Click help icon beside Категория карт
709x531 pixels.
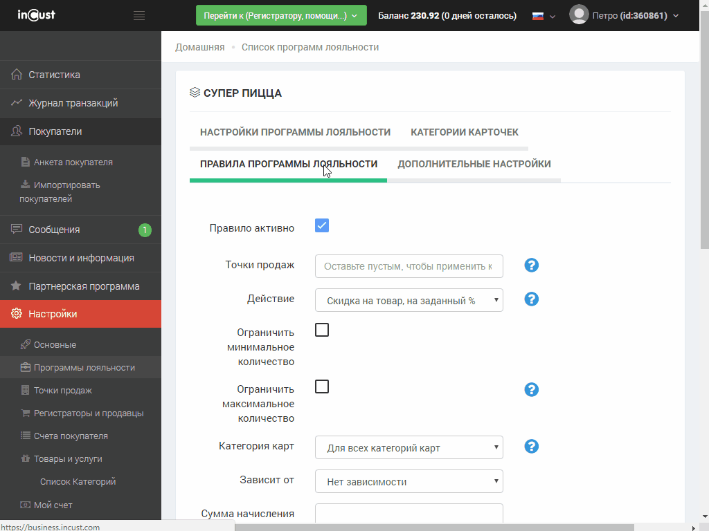point(531,447)
